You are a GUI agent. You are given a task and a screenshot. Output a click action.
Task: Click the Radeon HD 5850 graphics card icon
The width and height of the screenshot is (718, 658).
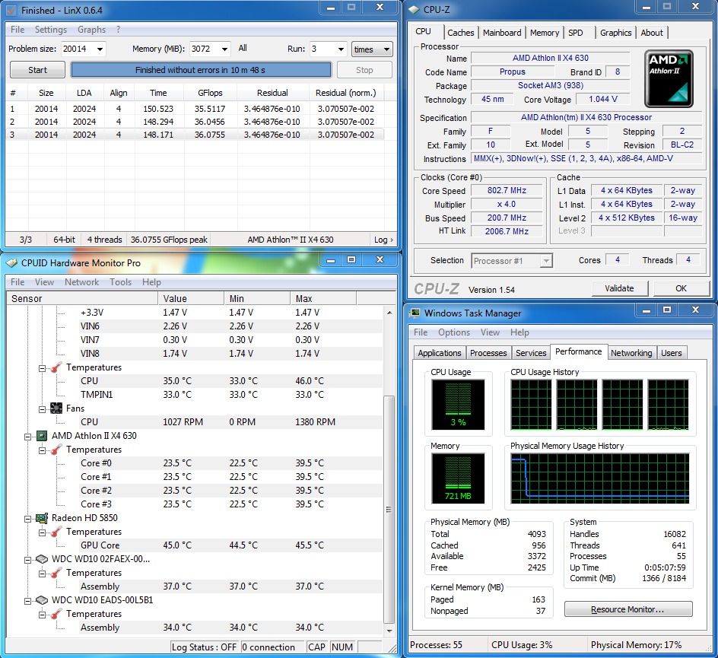coord(42,518)
